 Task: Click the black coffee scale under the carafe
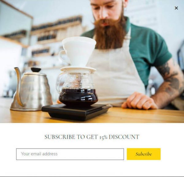coord(76,112)
